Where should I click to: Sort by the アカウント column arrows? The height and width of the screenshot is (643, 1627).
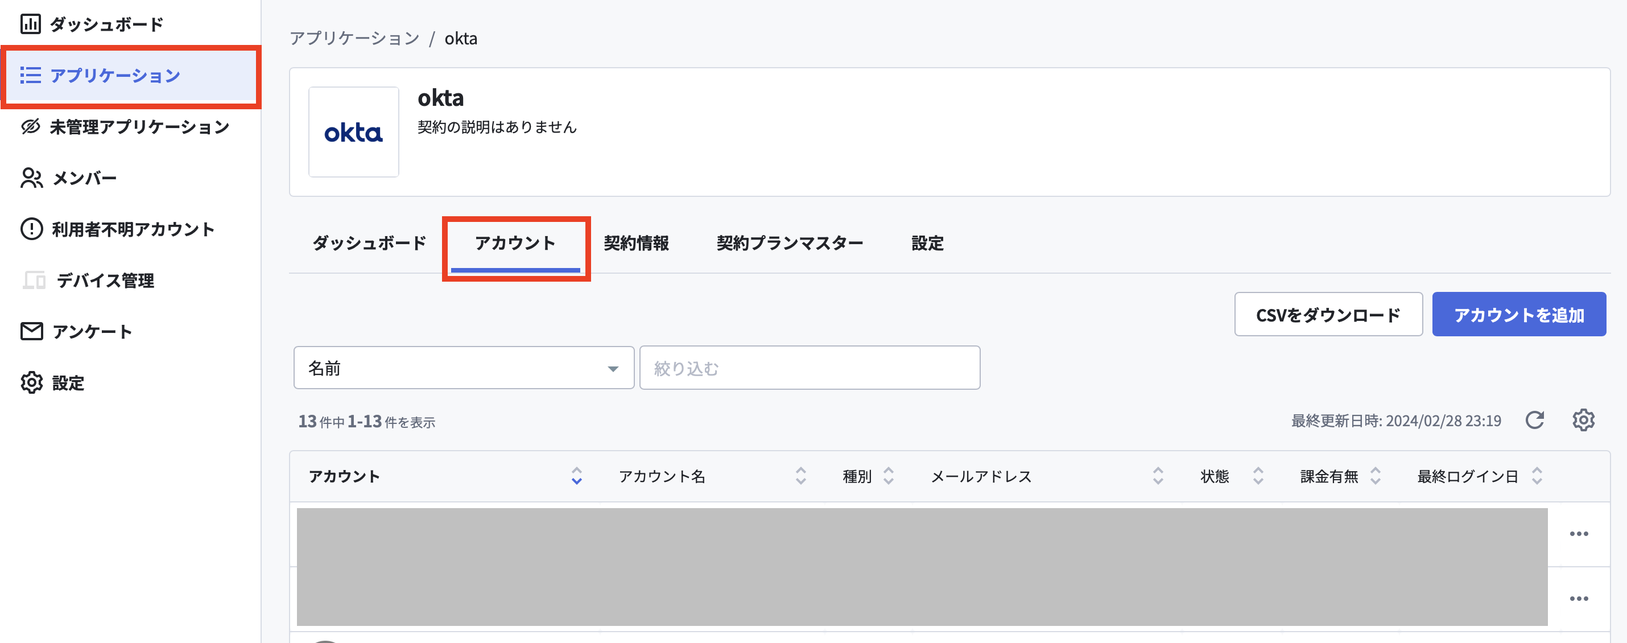coord(577,476)
